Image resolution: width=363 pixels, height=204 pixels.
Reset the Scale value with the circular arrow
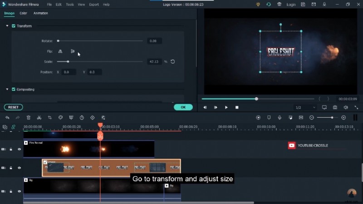(173, 61)
